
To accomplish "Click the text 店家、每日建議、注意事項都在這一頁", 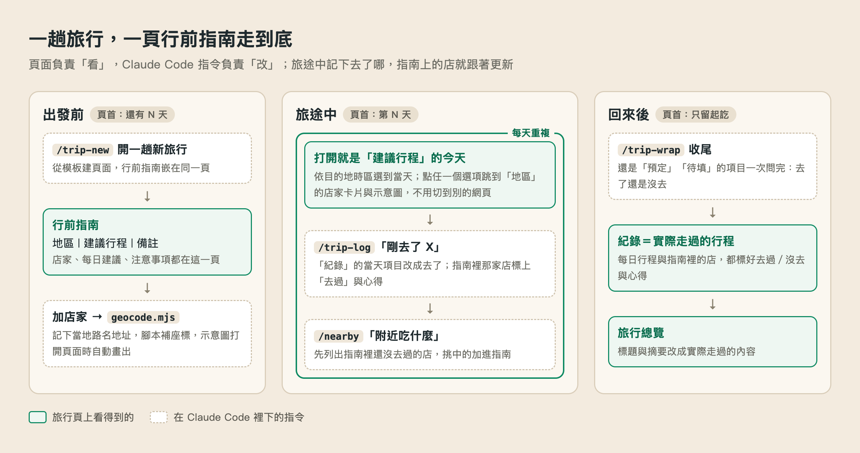I will point(136,259).
